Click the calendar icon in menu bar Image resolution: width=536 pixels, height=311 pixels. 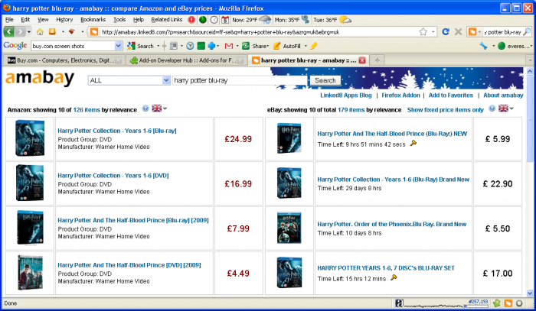tap(225, 20)
